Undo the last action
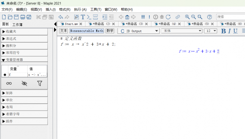 (x=61, y=17)
